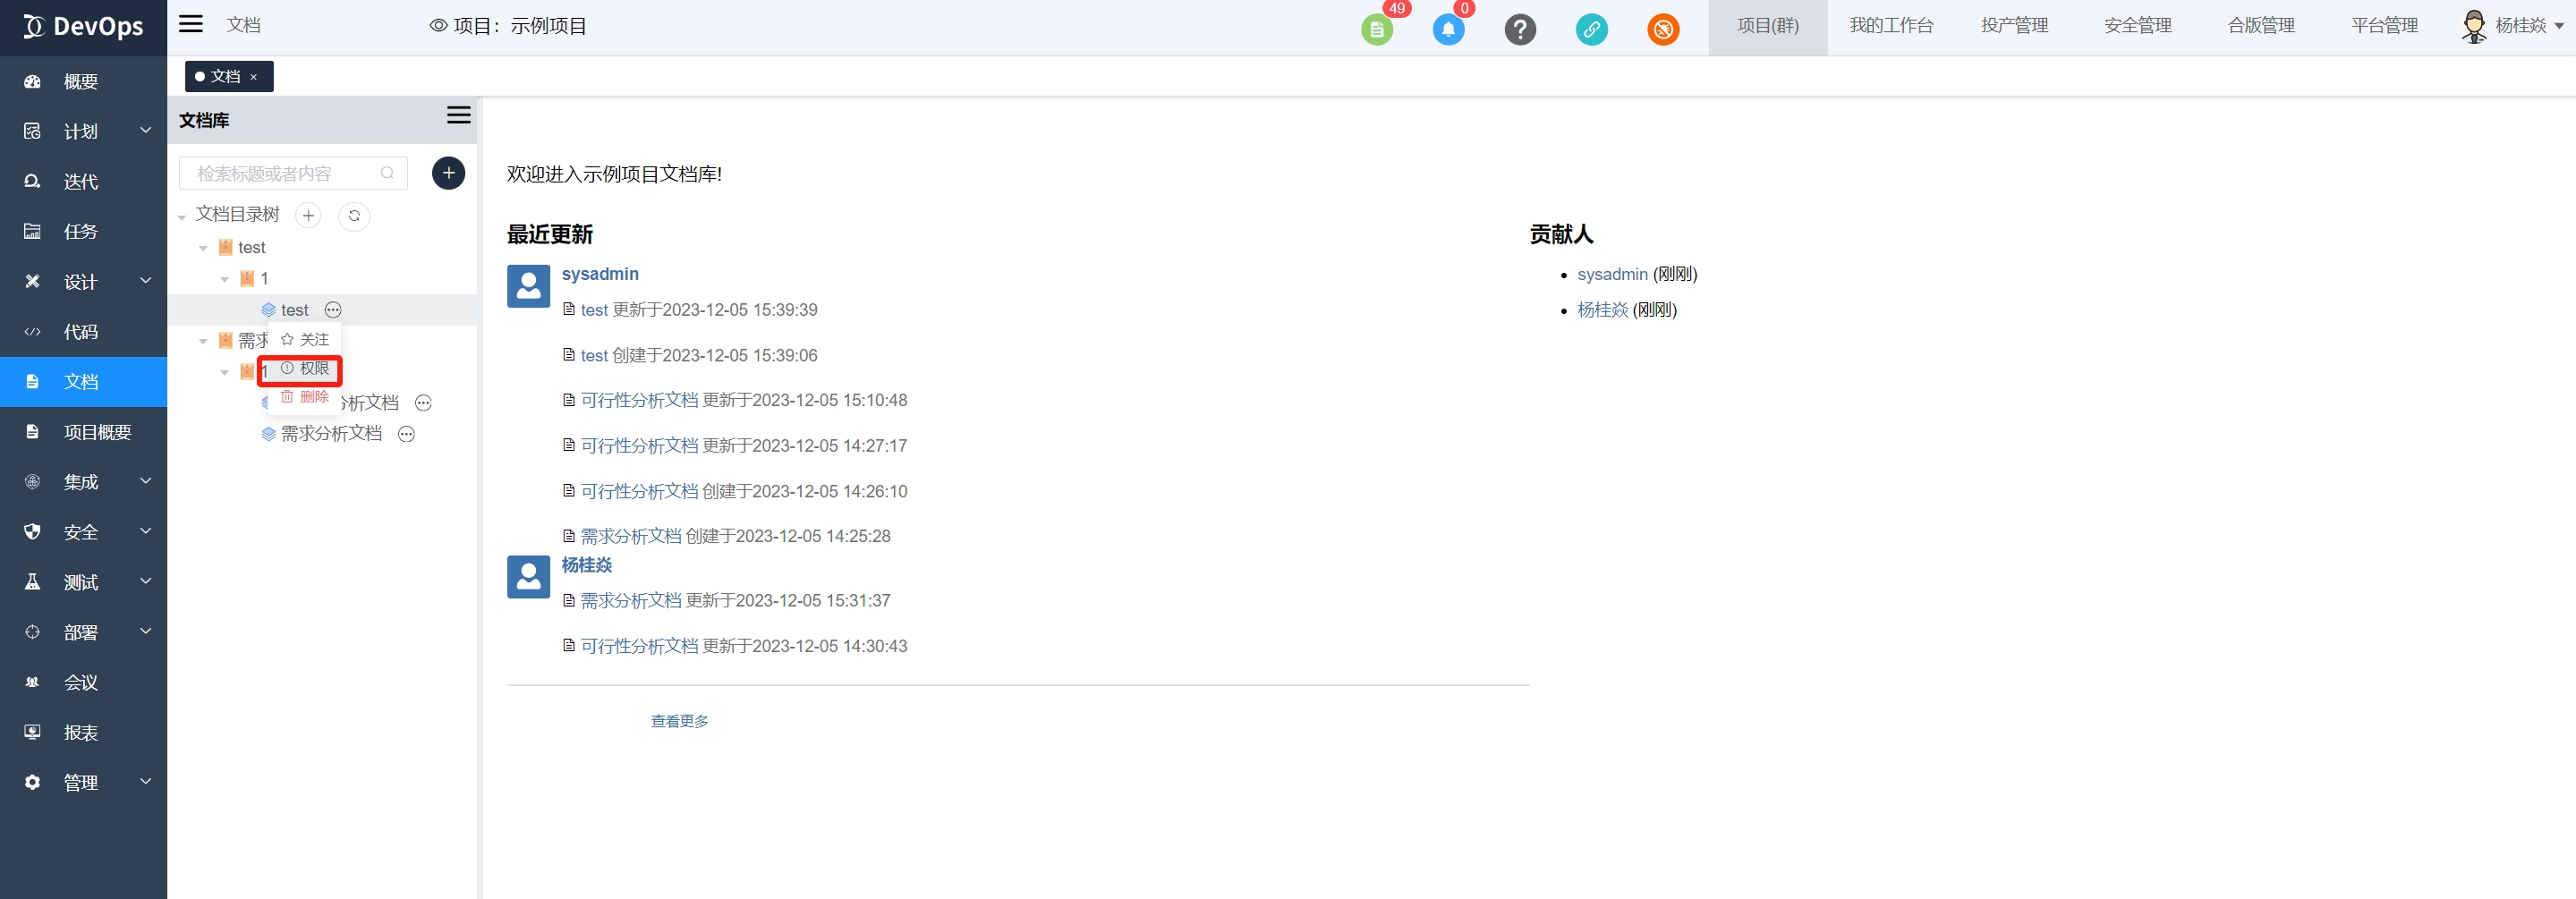Click the 查看更多 link
This screenshot has width=2576, height=899.
(x=679, y=721)
